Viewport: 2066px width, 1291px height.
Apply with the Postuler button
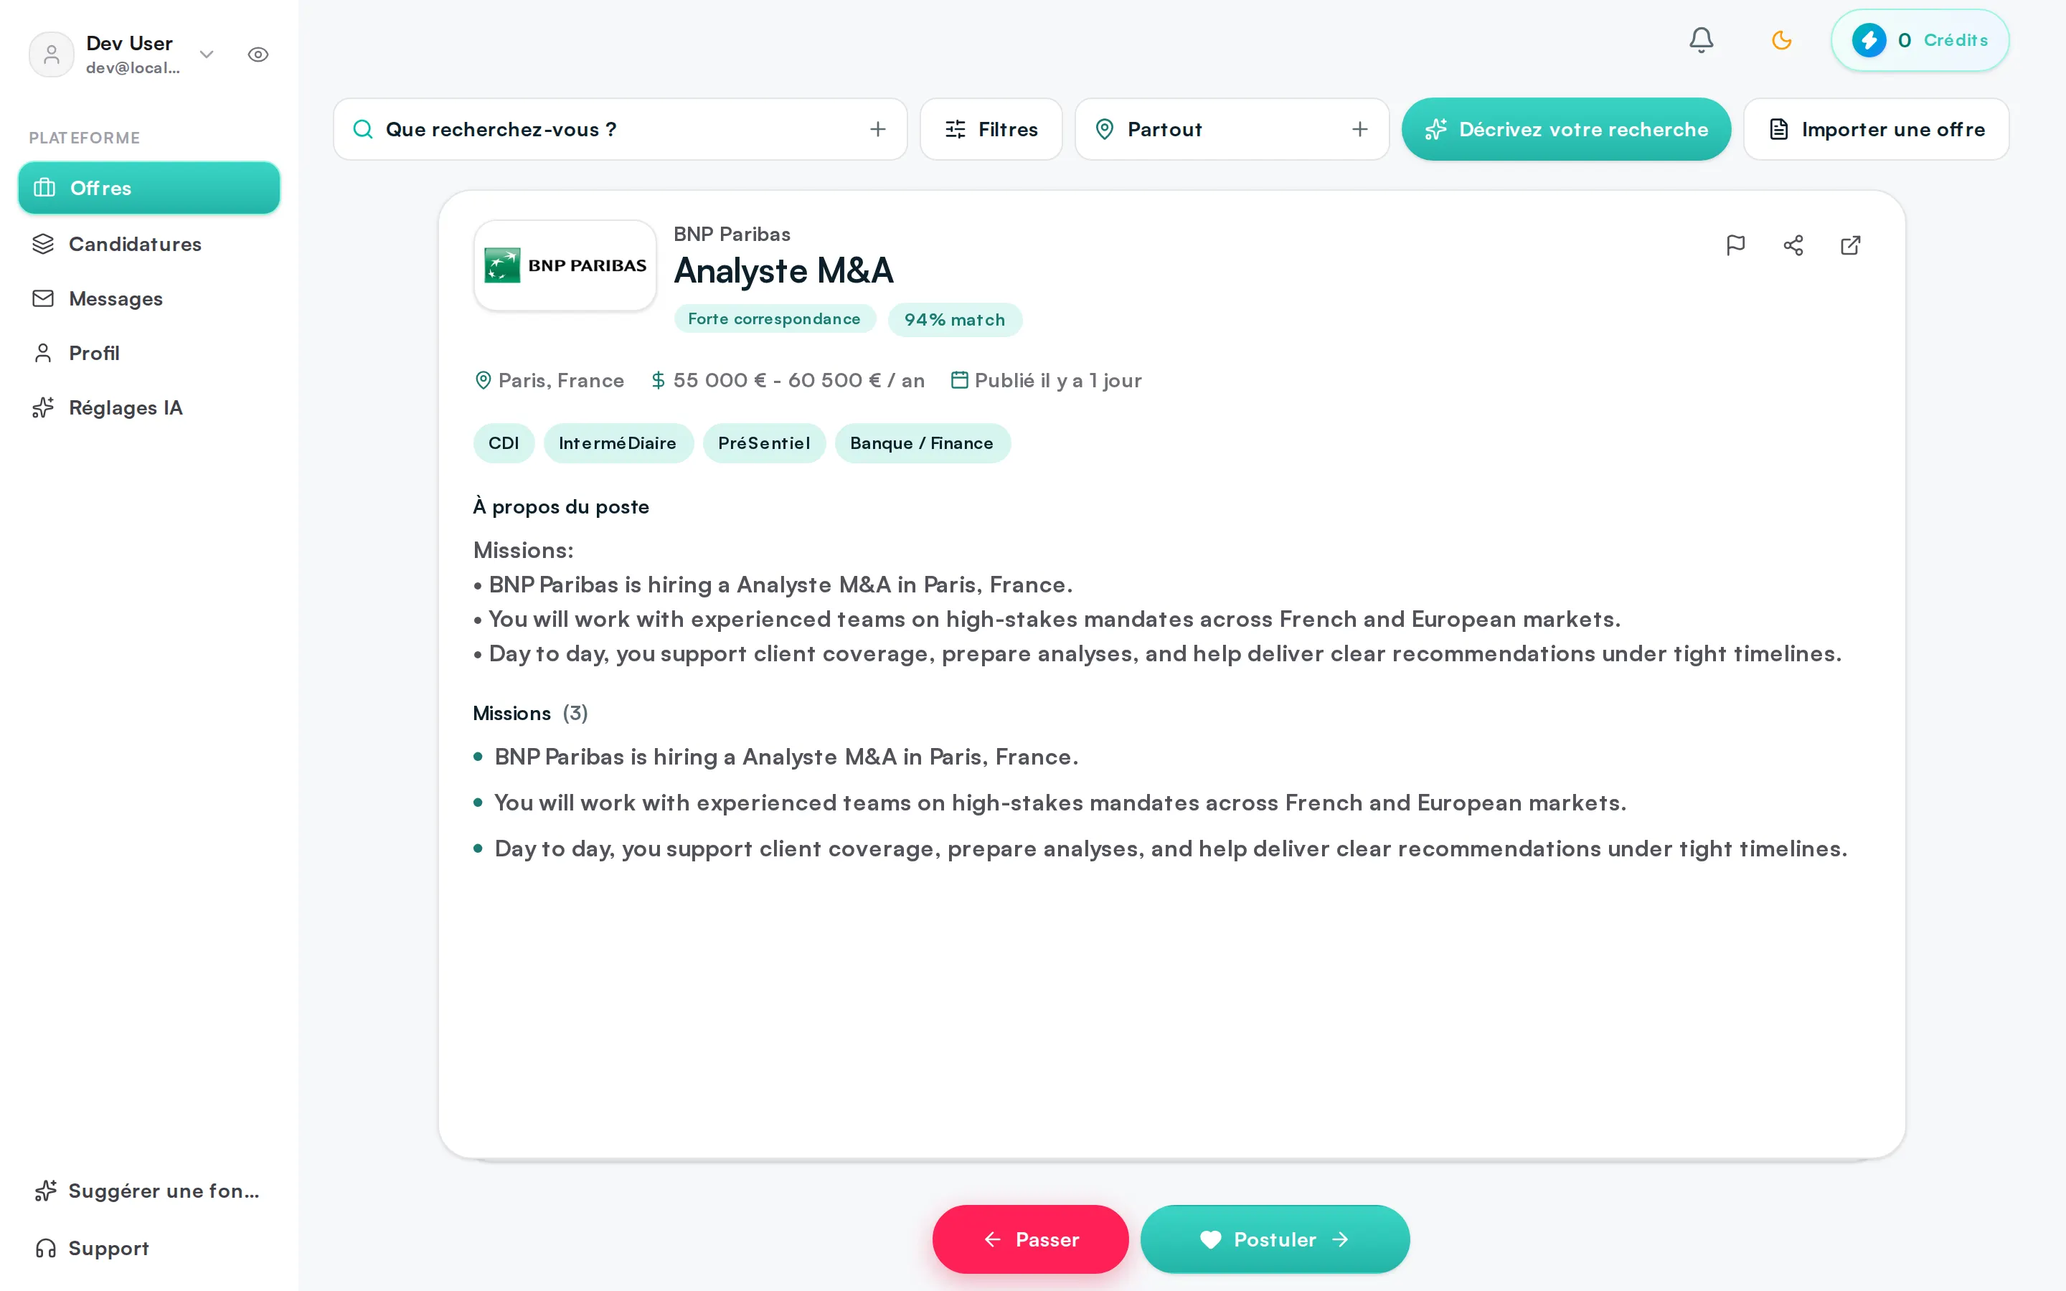point(1275,1239)
